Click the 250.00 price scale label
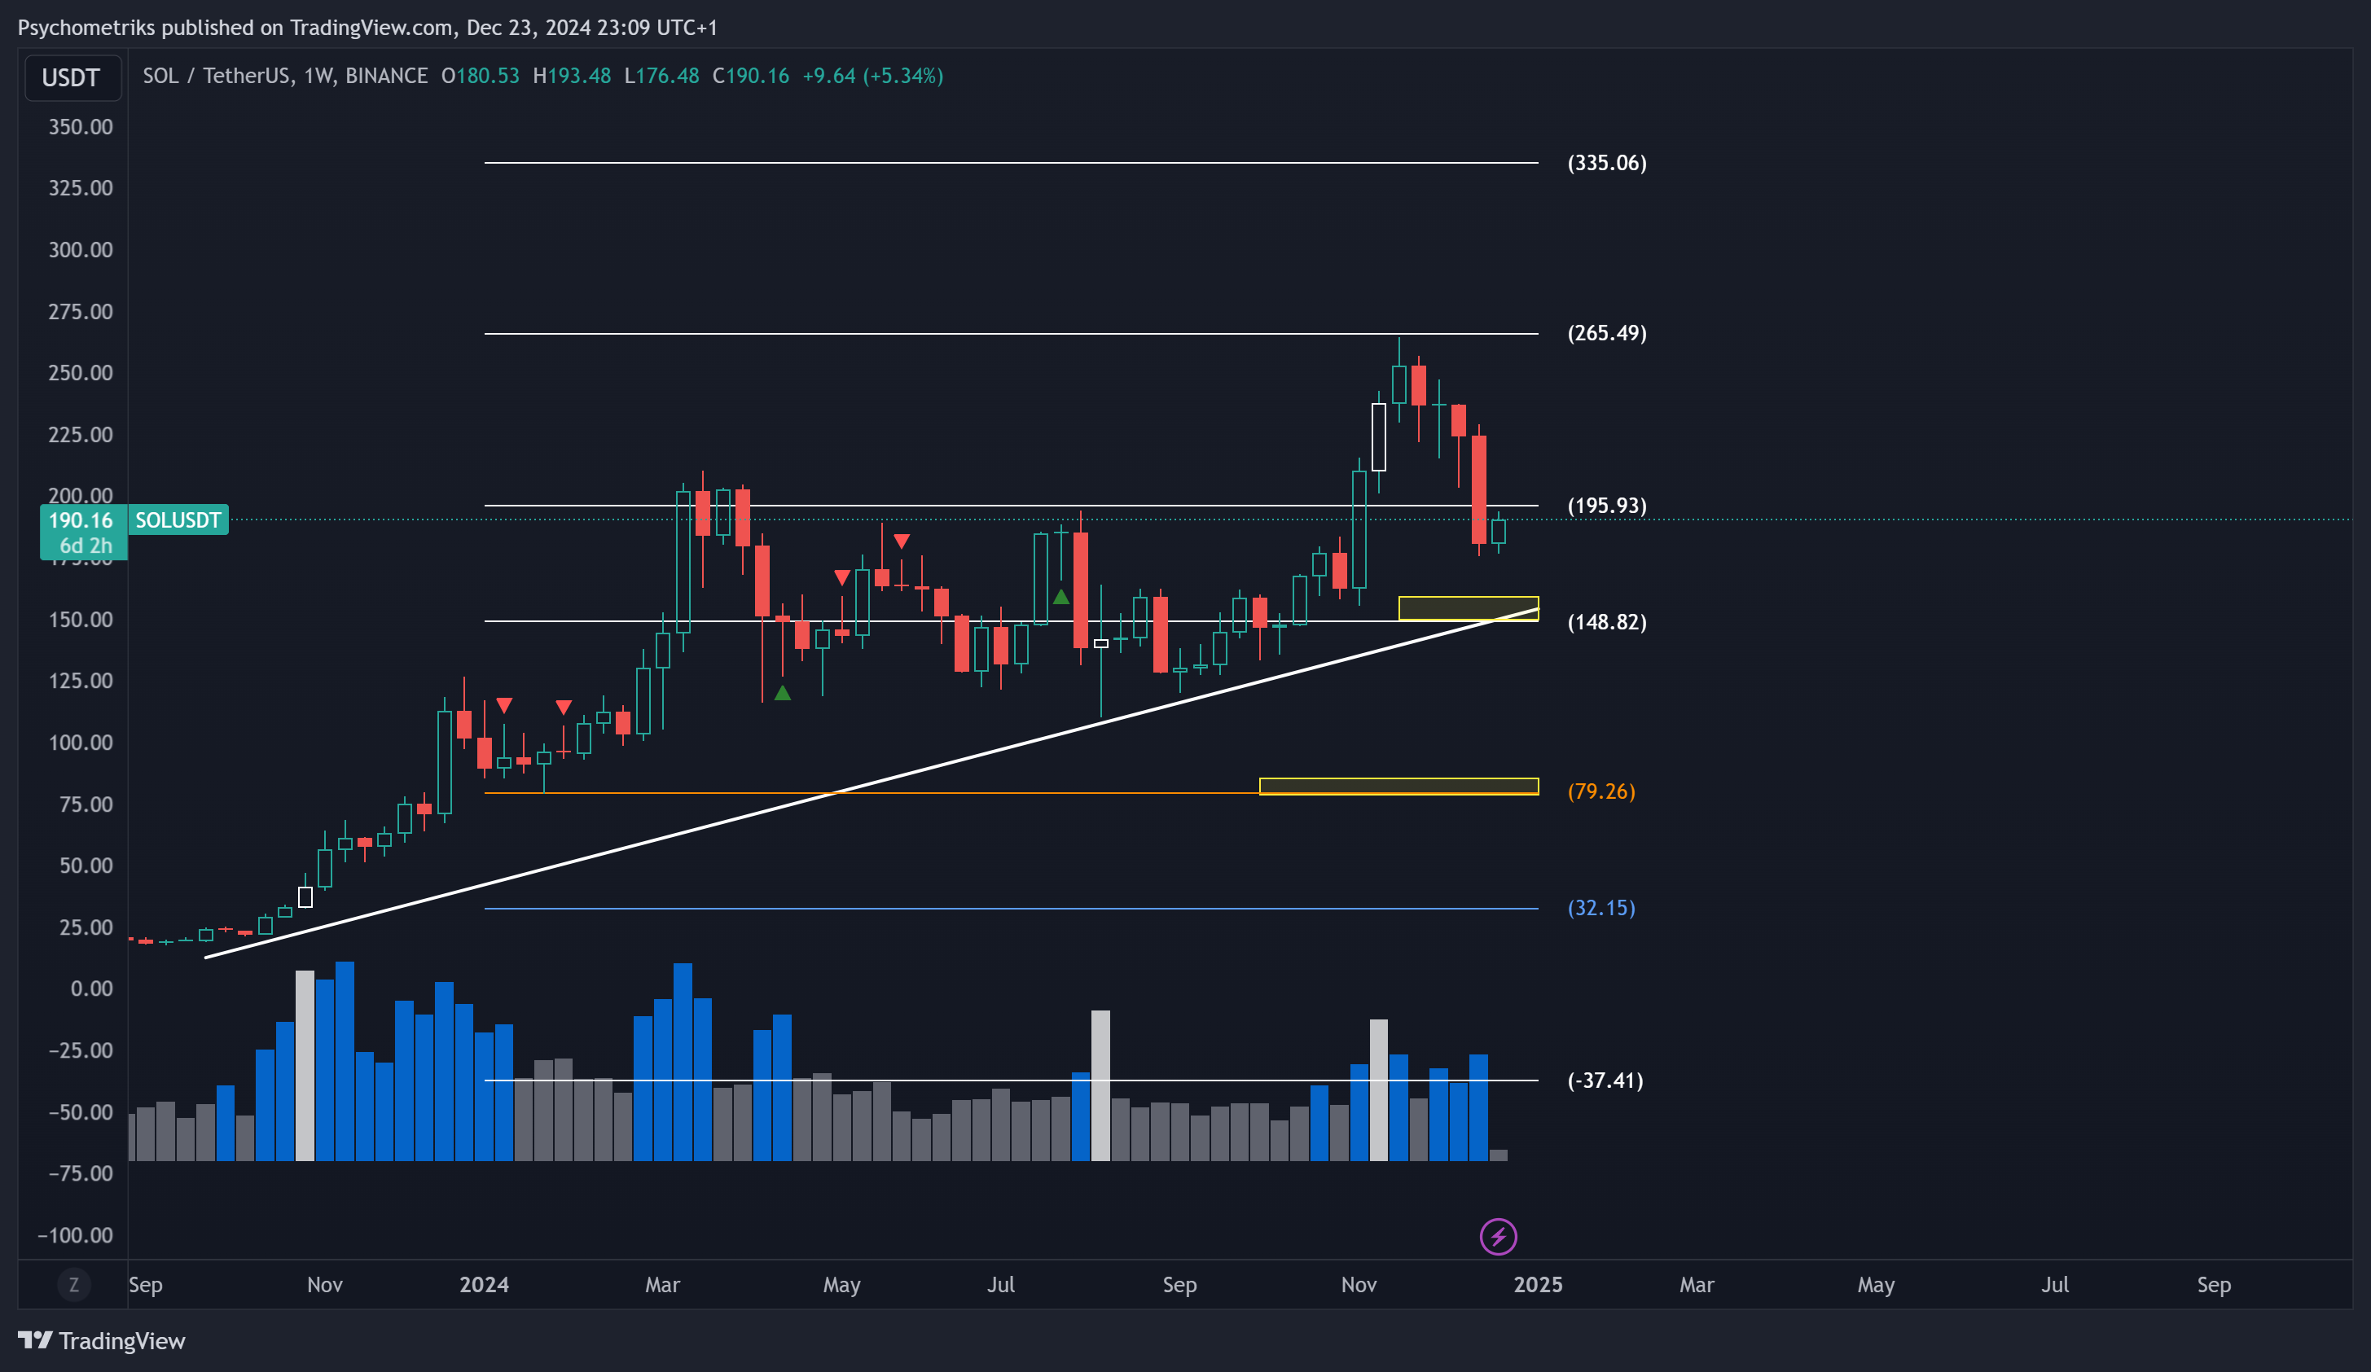Viewport: 2371px width, 1372px height. [x=80, y=372]
